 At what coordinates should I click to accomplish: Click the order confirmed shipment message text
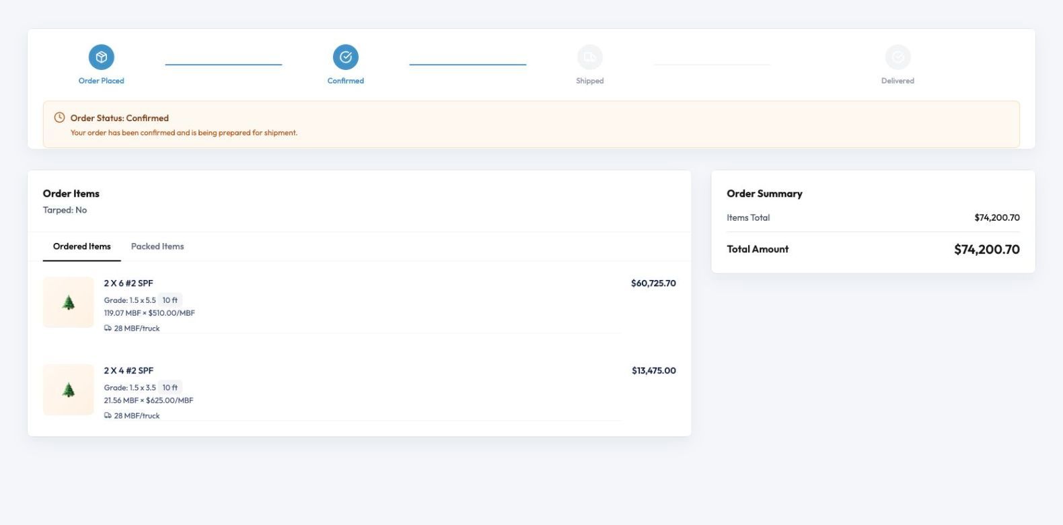pyautogui.click(x=184, y=133)
